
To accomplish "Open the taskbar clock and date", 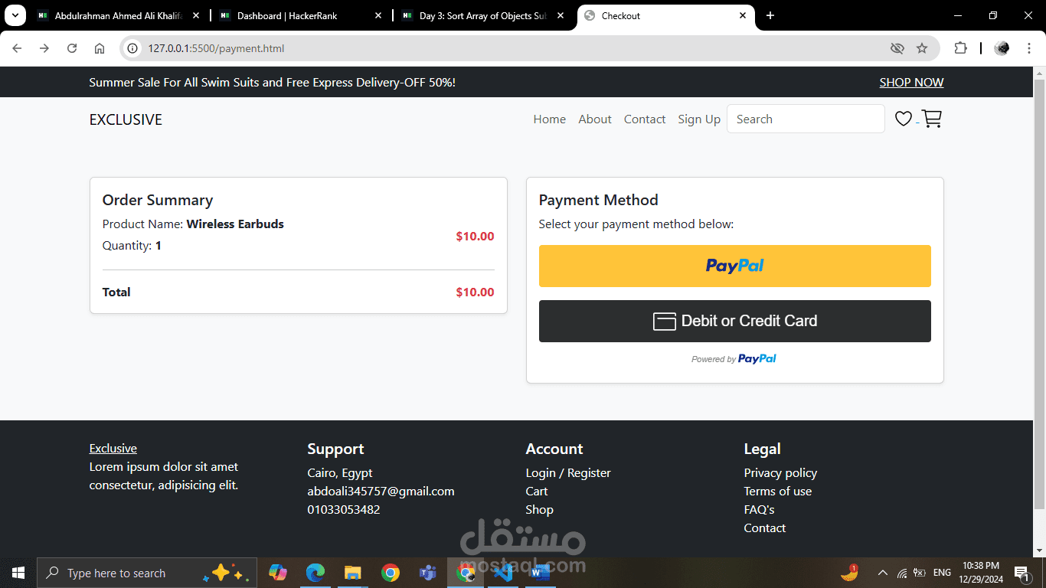I will pos(981,573).
